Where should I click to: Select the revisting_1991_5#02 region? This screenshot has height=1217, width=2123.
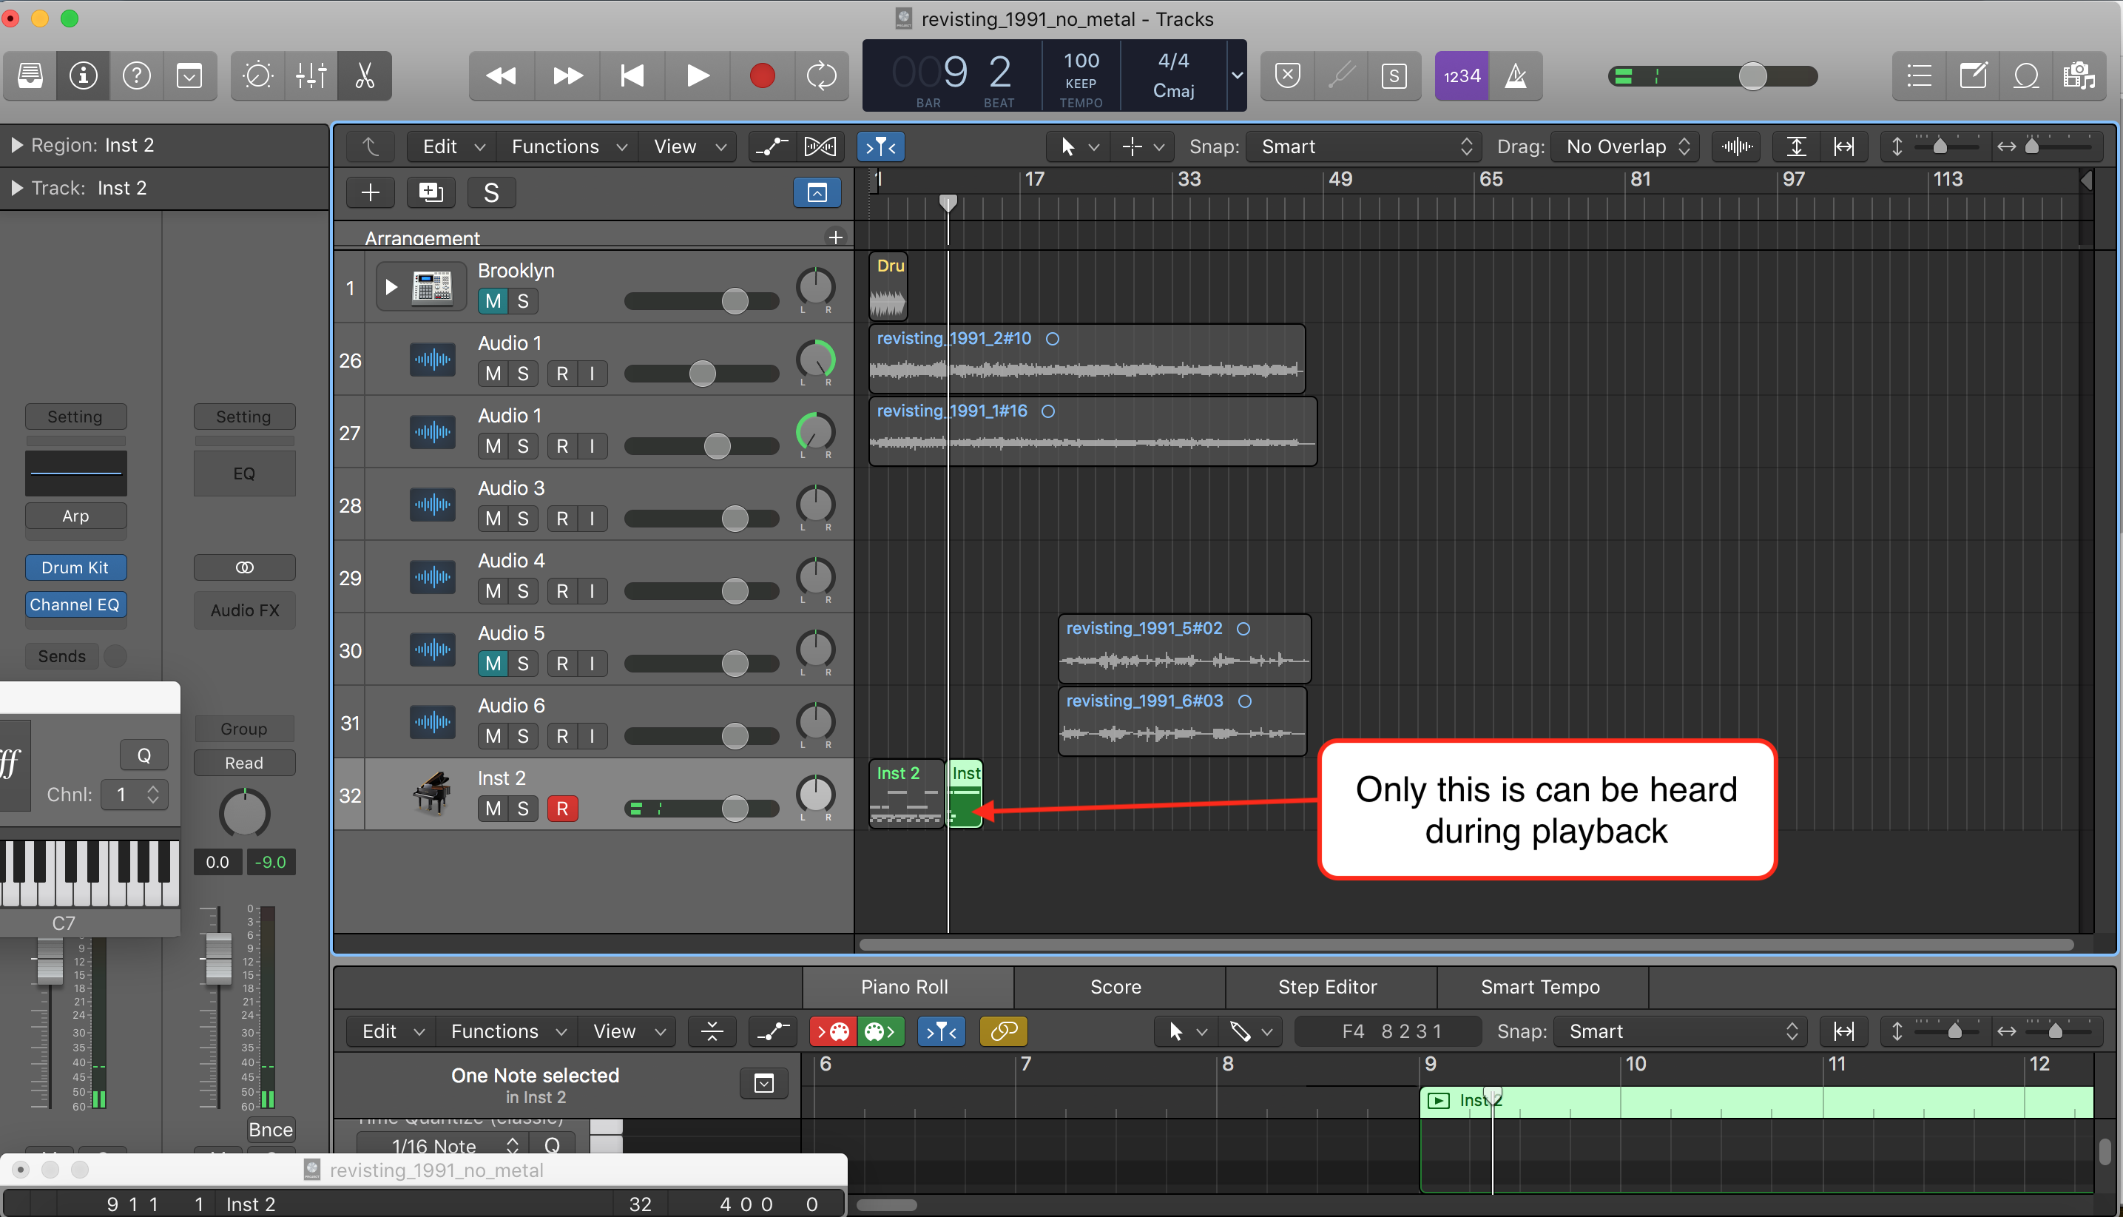pyautogui.click(x=1184, y=649)
